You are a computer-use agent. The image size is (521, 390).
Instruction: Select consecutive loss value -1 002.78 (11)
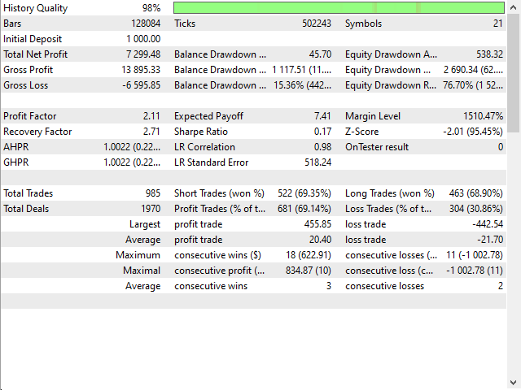[x=475, y=271]
